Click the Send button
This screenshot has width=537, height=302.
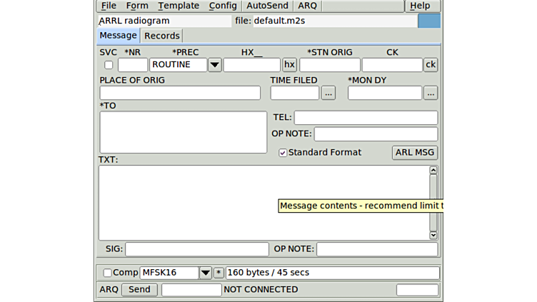139,290
